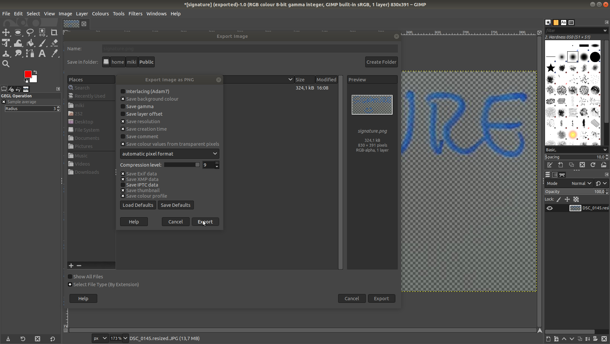The width and height of the screenshot is (610, 344).
Task: Open the Layer menu
Action: (82, 14)
